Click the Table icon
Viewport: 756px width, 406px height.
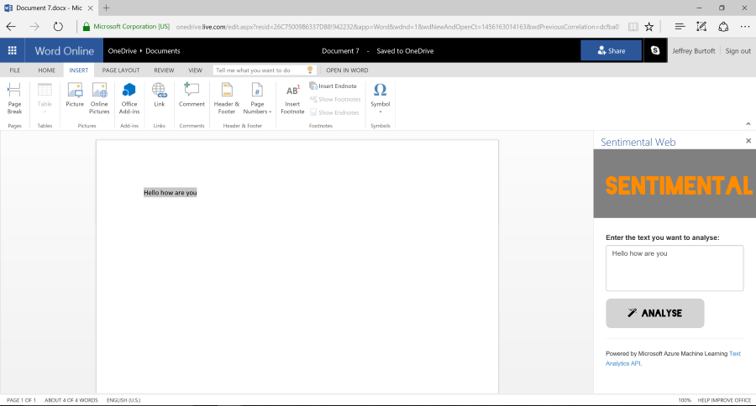45,98
